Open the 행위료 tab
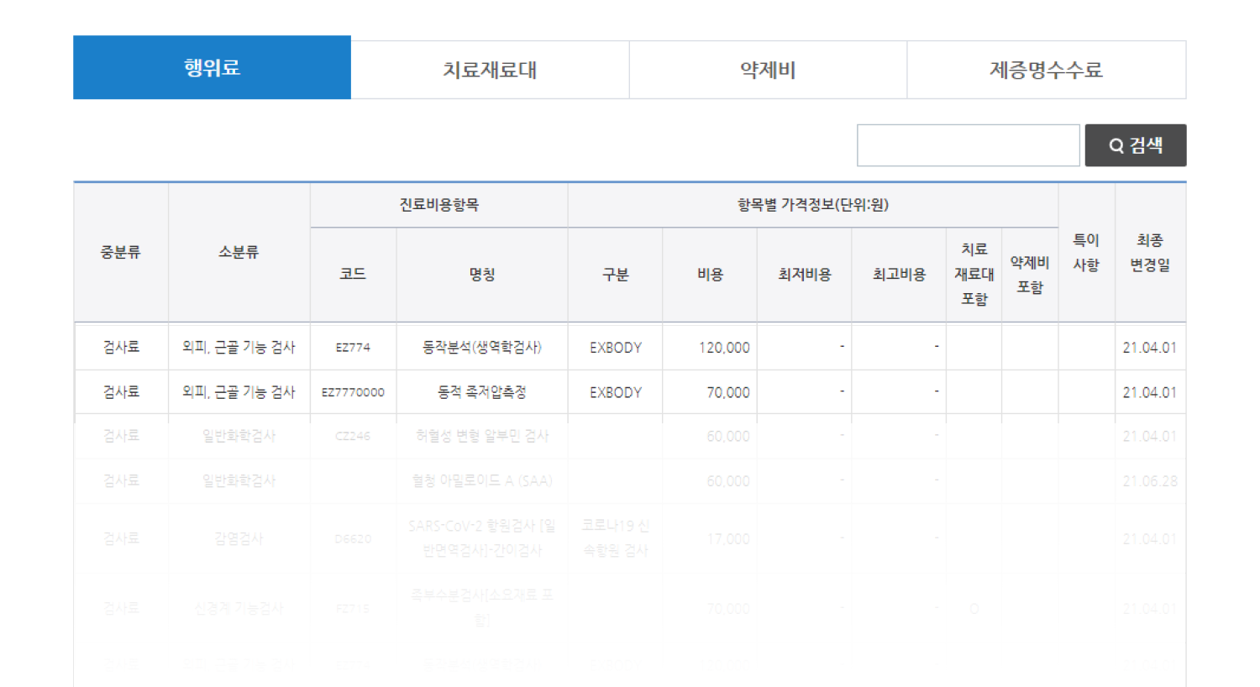 pos(212,67)
